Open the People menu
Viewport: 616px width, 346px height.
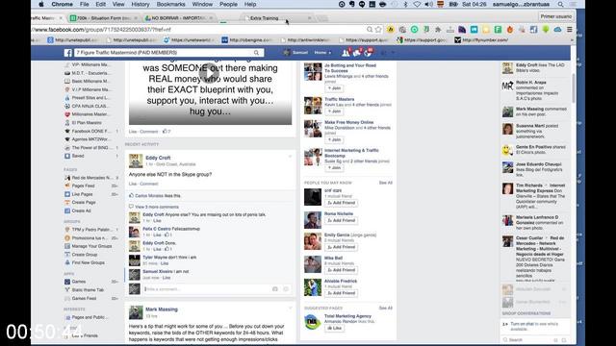pyautogui.click(x=228, y=4)
